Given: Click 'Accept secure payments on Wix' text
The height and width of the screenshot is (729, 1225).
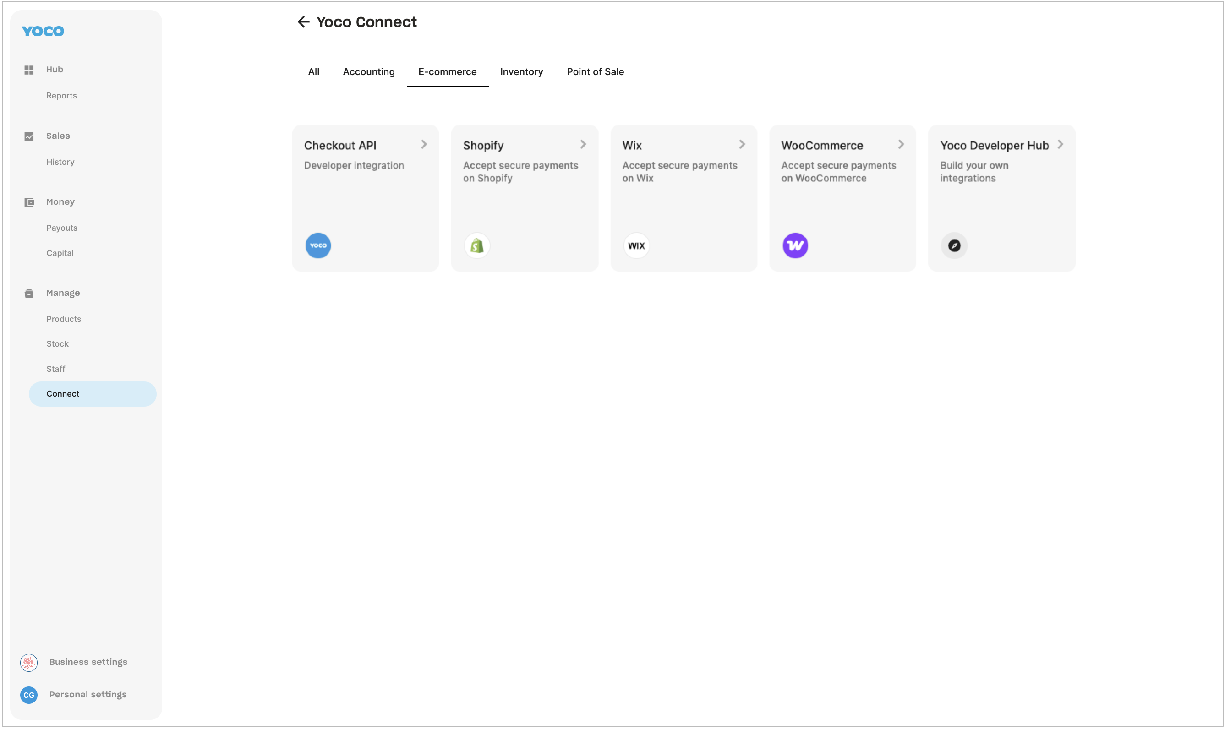Looking at the screenshot, I should [x=679, y=172].
